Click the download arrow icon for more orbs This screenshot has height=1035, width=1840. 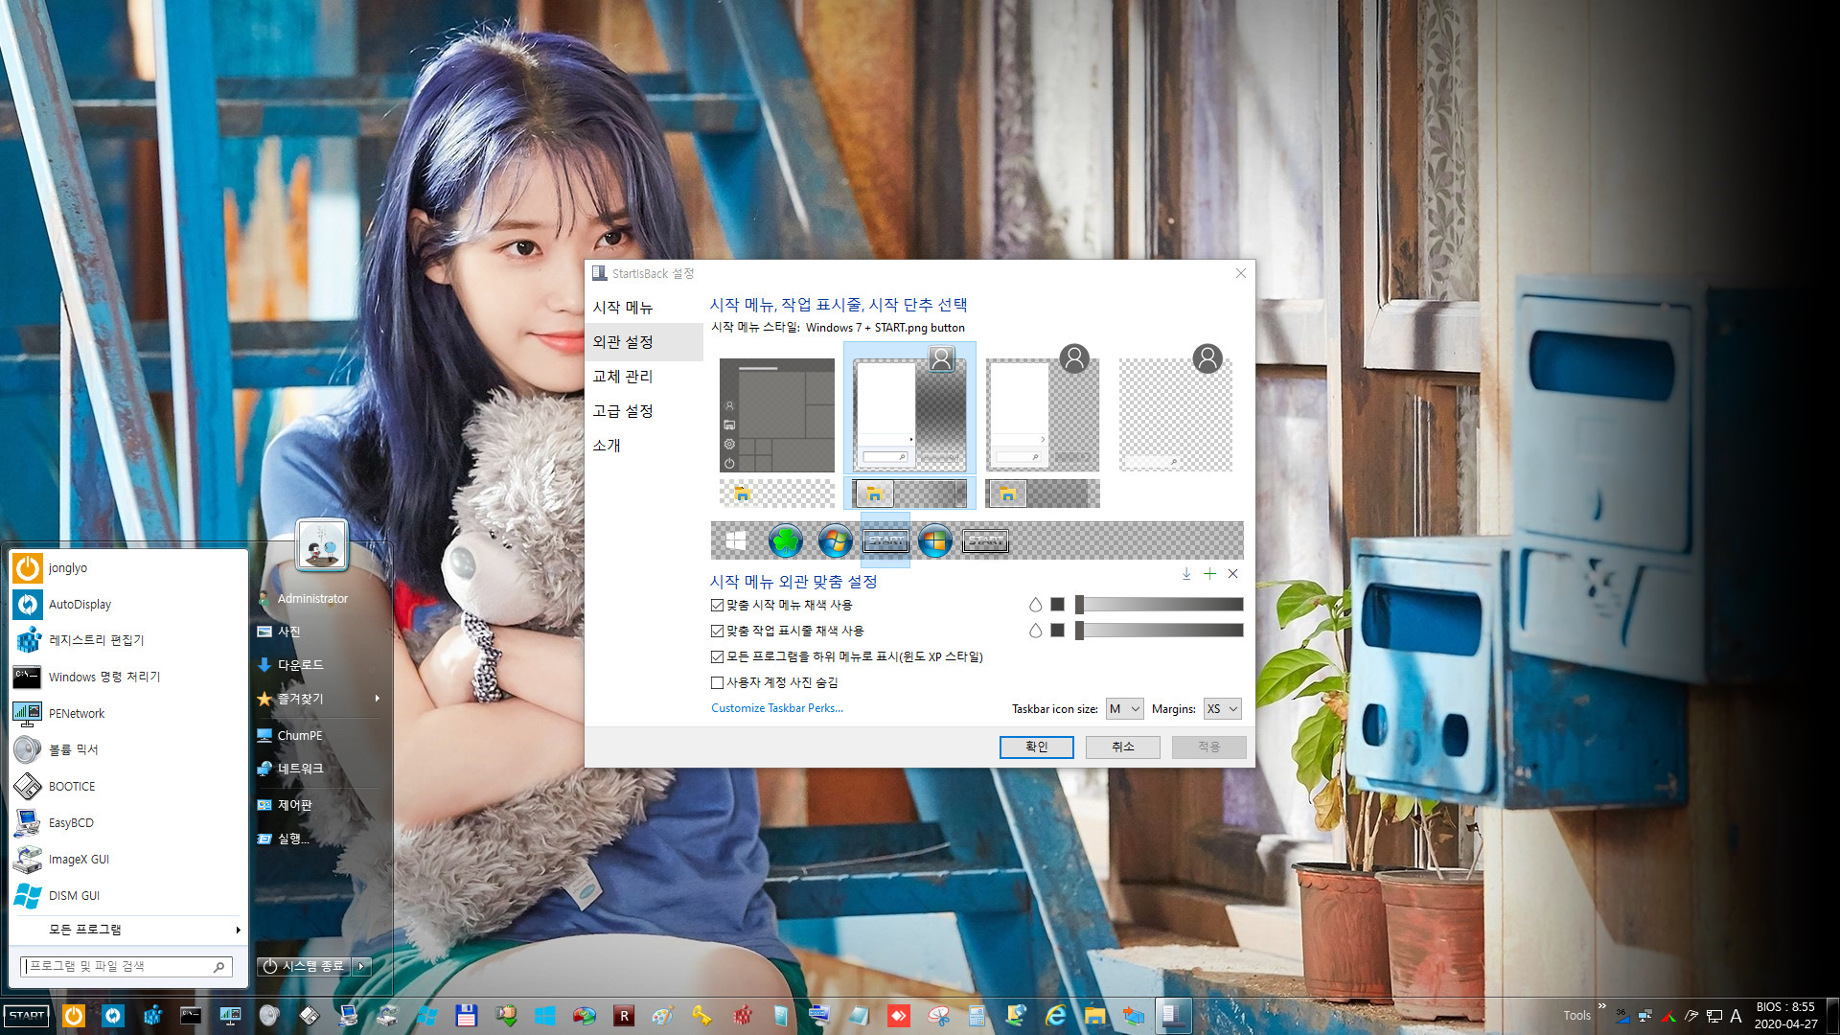[1186, 574]
